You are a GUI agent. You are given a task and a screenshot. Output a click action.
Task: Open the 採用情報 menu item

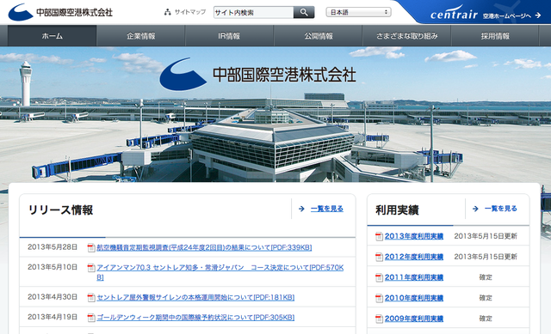pos(495,36)
